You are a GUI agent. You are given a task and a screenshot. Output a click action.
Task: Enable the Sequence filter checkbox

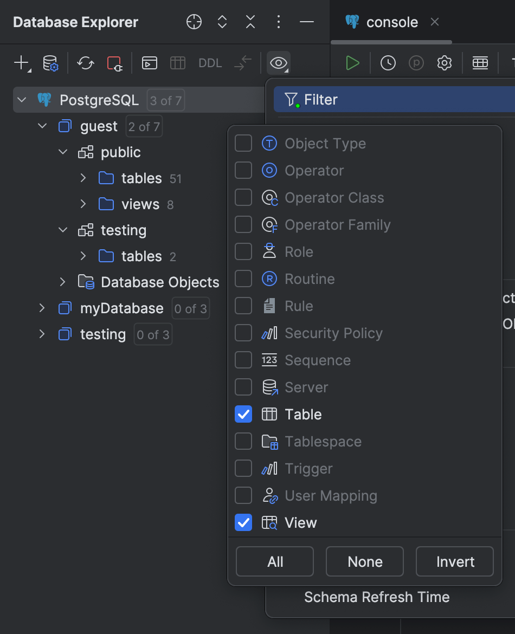(x=243, y=360)
